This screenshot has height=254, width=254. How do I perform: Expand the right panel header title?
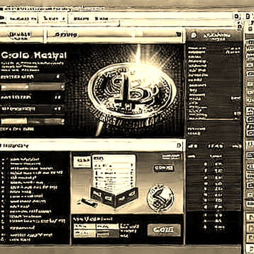point(217,36)
